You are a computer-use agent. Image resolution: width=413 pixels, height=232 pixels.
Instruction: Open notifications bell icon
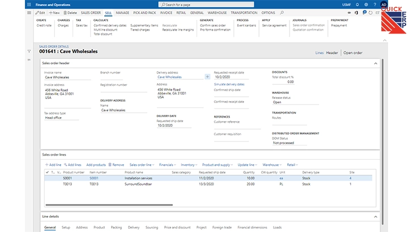[357, 5]
